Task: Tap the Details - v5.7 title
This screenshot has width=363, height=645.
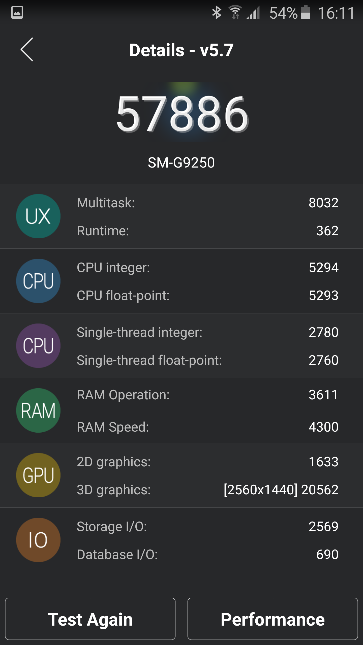Action: (181, 50)
